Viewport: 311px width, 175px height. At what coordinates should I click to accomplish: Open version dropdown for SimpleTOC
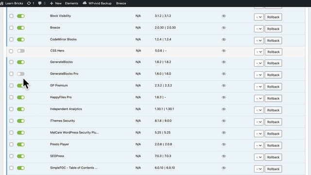(x=259, y=169)
